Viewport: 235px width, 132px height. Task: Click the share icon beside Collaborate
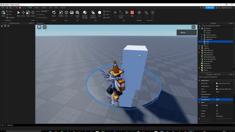(x=219, y=8)
